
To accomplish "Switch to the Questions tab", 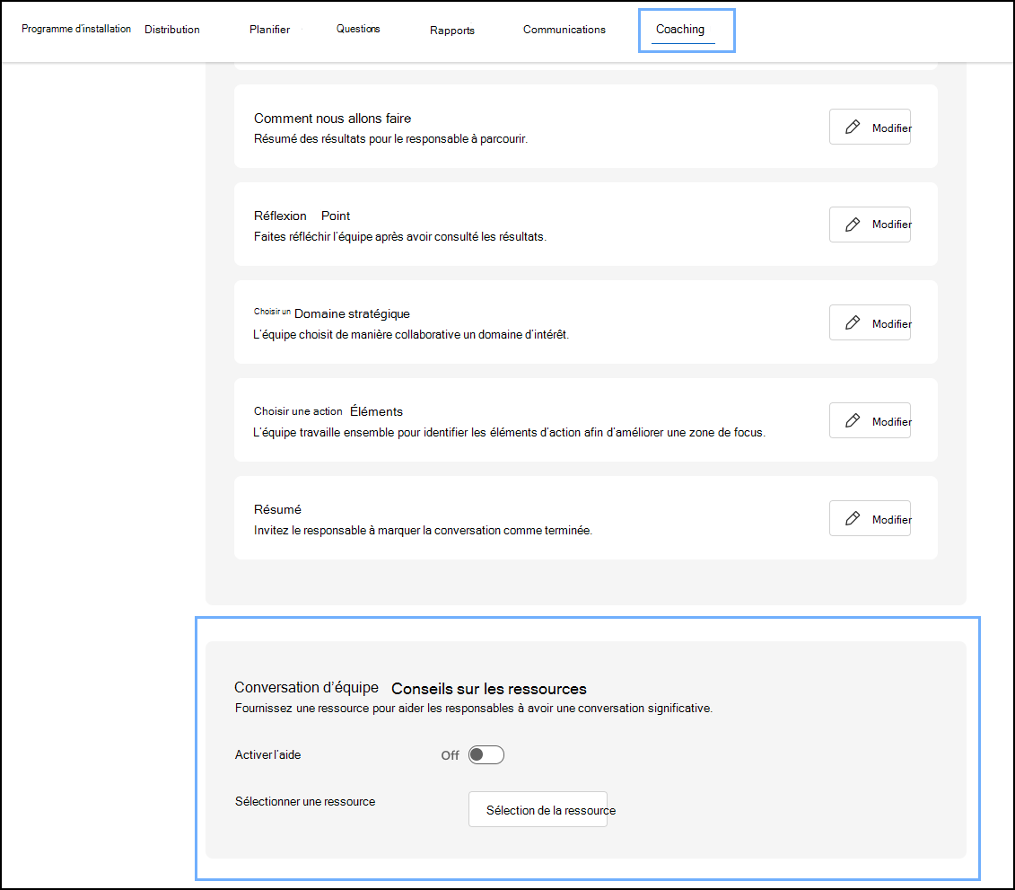I will coord(357,28).
